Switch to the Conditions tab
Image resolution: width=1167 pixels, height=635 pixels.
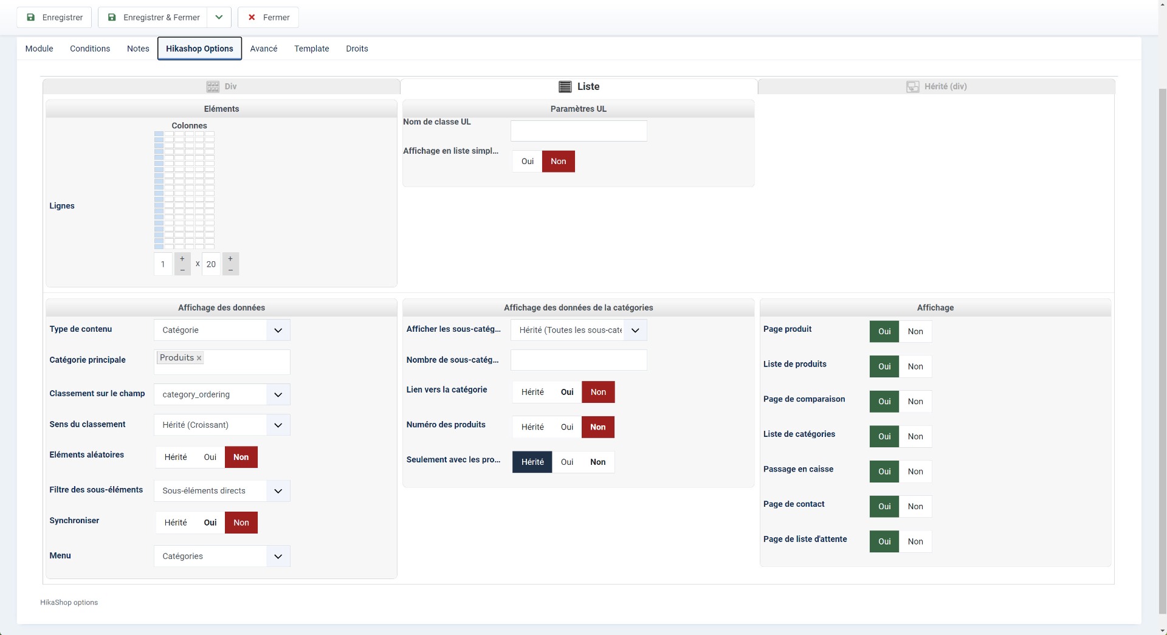[90, 49]
